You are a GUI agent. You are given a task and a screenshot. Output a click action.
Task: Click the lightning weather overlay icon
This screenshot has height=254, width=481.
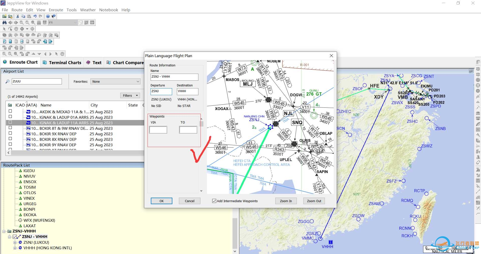(16, 35)
